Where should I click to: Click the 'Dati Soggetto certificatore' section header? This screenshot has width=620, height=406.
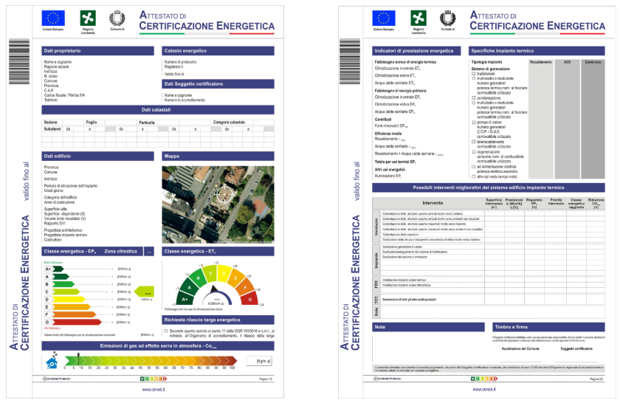pos(218,84)
